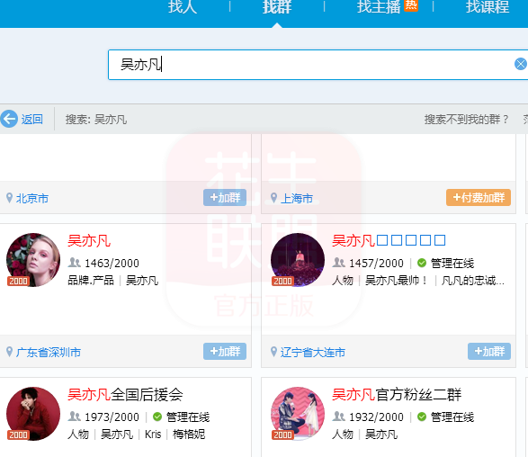Image resolution: width=528 pixels, height=457 pixels.
Task: Click the member icon beside 1457/2000
Action: tap(339, 263)
